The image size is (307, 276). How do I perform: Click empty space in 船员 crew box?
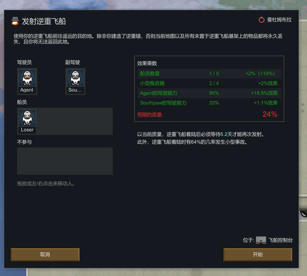pos(74,121)
